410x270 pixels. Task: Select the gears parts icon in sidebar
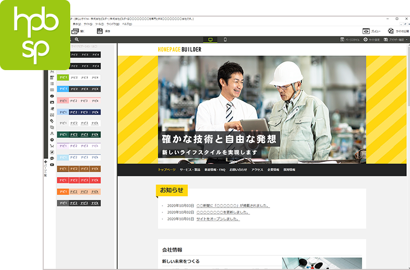pos(52,121)
